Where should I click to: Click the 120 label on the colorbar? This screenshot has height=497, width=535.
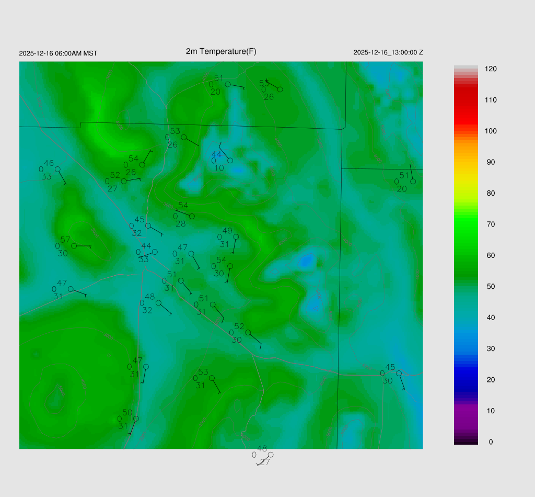490,69
